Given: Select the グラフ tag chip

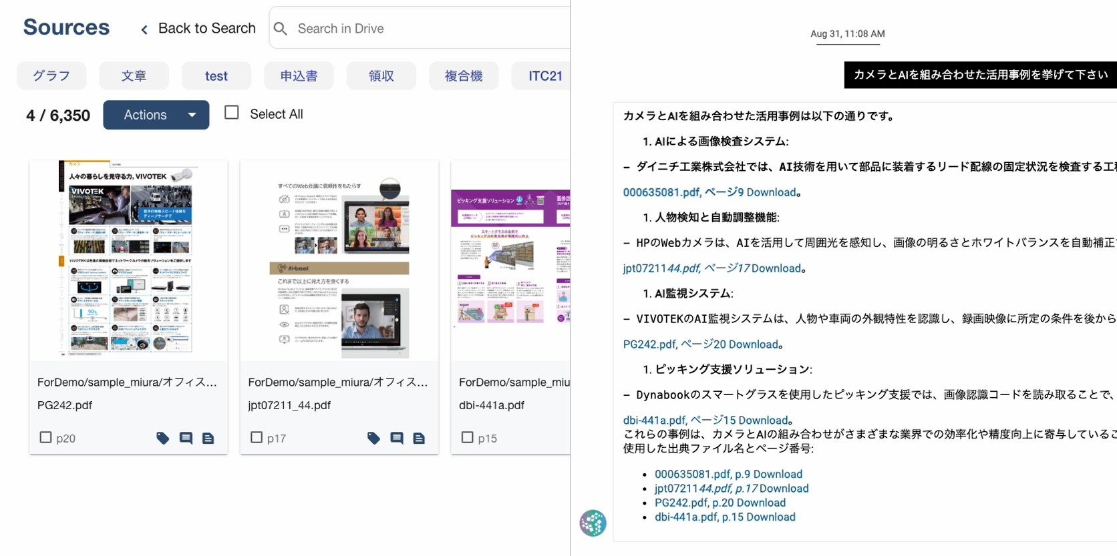Looking at the screenshot, I should [51, 76].
